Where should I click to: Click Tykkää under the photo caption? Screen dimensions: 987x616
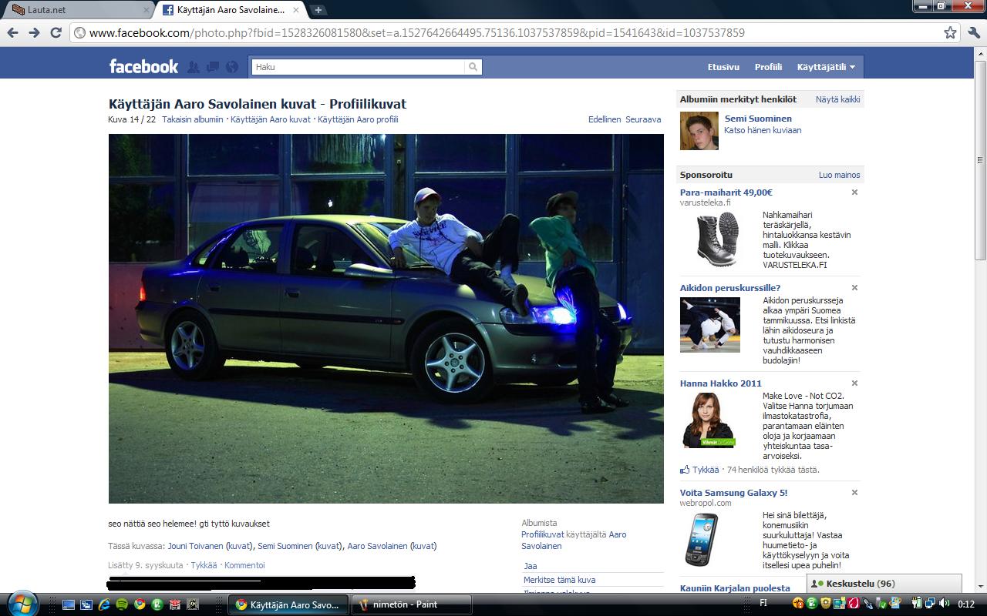204,565
